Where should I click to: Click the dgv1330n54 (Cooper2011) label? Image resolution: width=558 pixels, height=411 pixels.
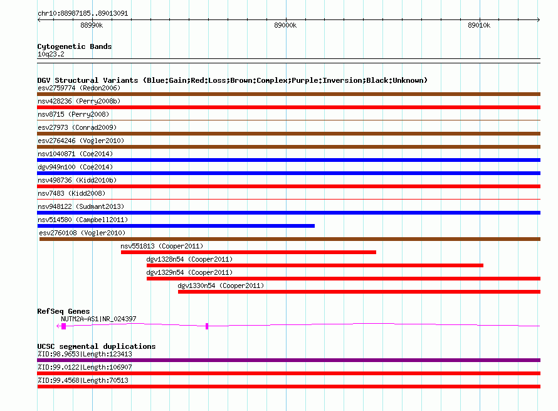(x=221, y=286)
